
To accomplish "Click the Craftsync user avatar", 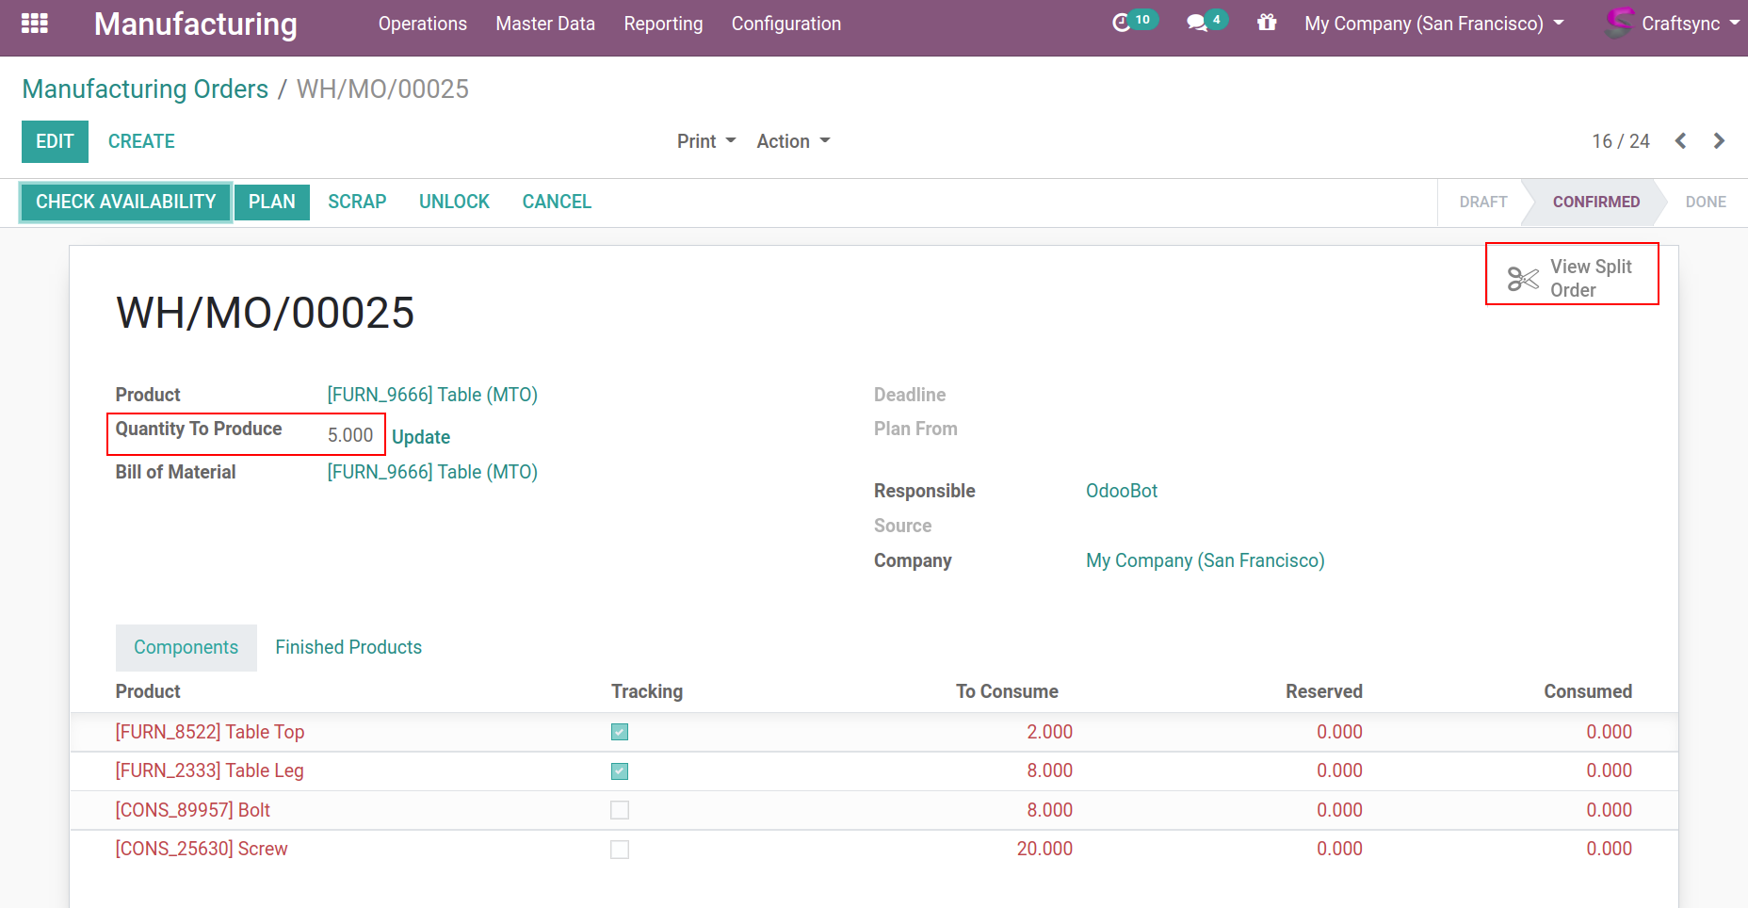I will tap(1619, 23).
